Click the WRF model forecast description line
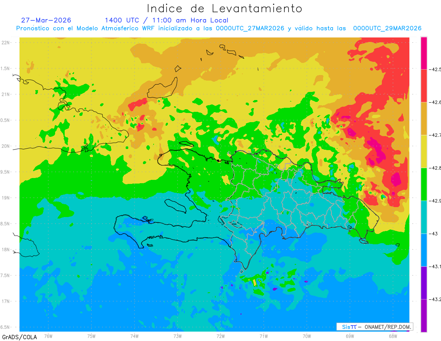The image size is (441, 341). coord(219,28)
